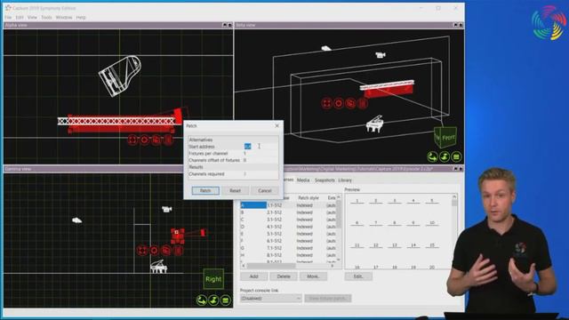Image resolution: width=569 pixels, height=320 pixels.
Task: Click the four-corner red manipulator icon in Beta view
Action: click(326, 103)
